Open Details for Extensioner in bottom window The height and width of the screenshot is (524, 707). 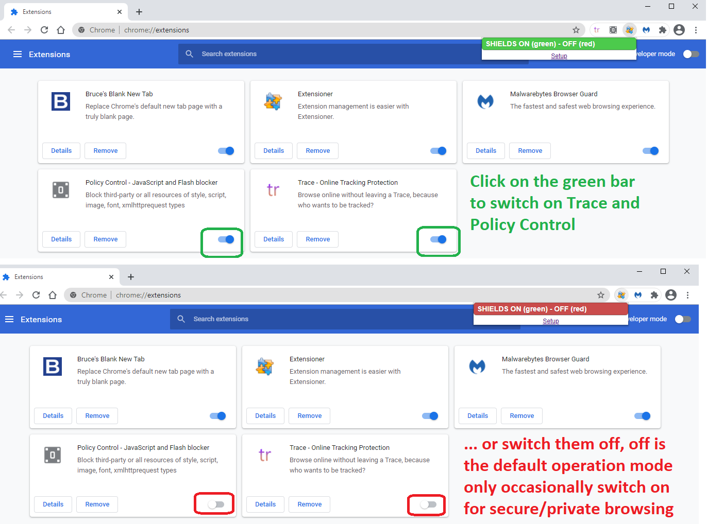click(265, 416)
